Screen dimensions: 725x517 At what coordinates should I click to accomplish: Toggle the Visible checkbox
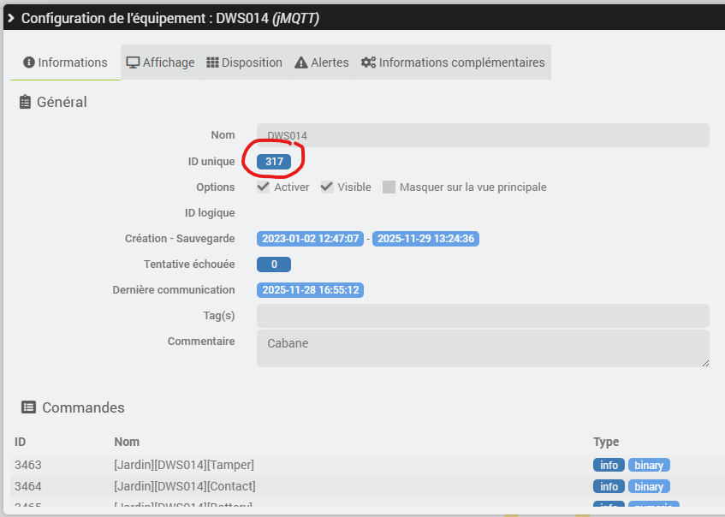point(327,187)
